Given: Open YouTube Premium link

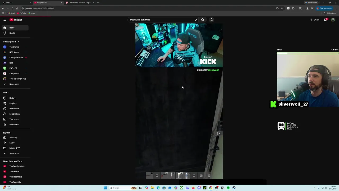Looking at the screenshot, I should 15,166.
